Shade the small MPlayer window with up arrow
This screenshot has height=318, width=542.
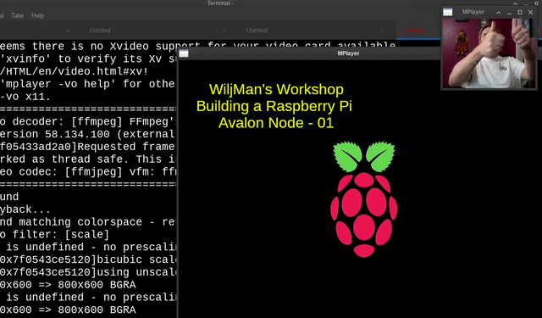pos(499,13)
